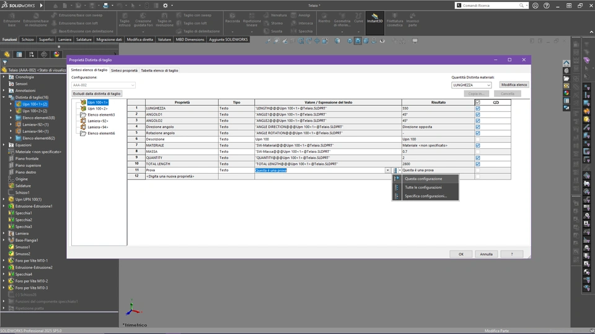Open the DimXpertManager tab icon
595x334 pixels.
[44, 54]
